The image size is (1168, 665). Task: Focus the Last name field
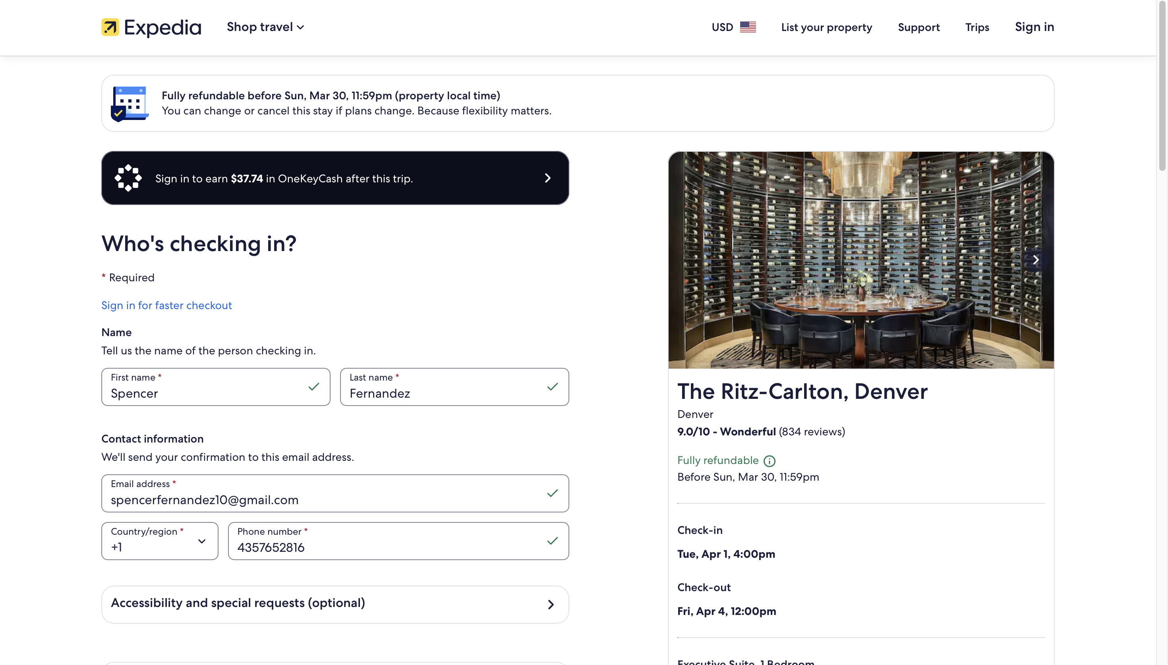454,387
